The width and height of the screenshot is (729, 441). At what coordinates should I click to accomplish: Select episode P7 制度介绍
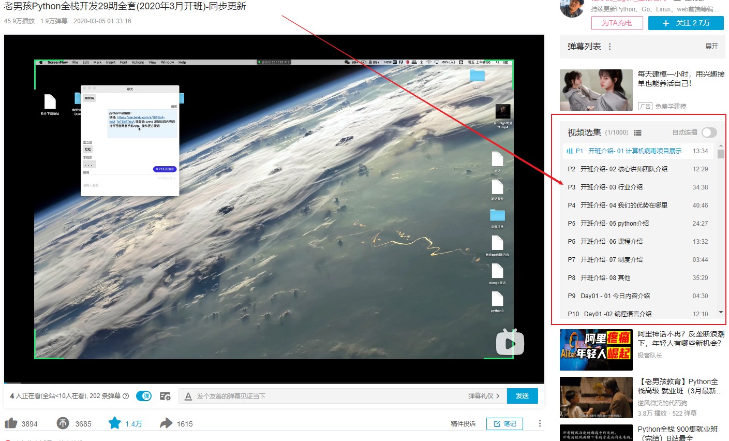638,260
